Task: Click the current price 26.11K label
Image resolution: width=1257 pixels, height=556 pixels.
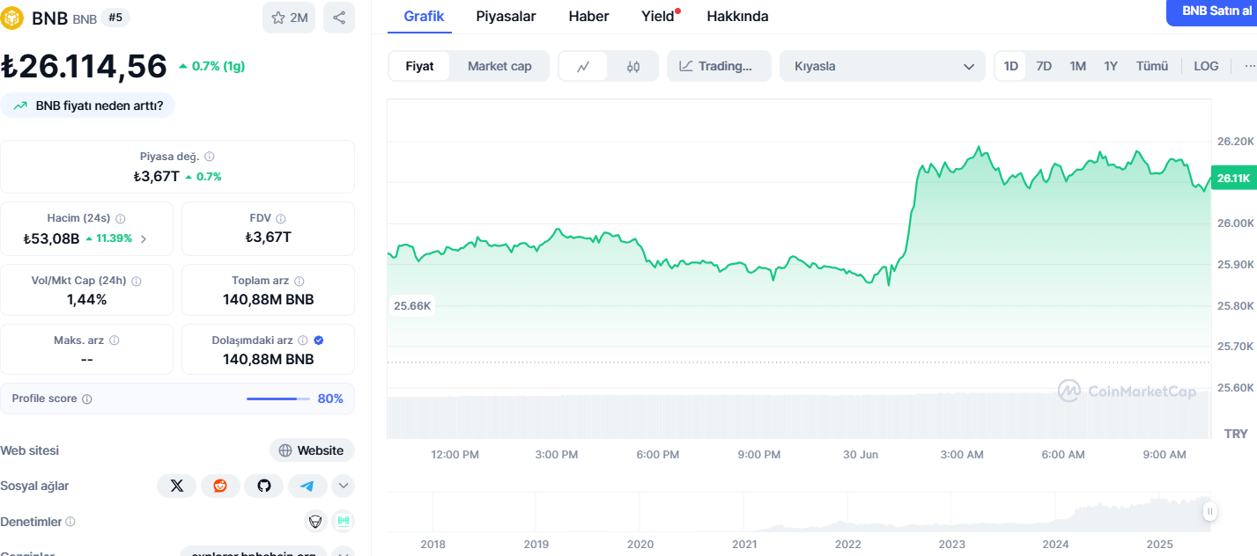Action: coord(1233,178)
